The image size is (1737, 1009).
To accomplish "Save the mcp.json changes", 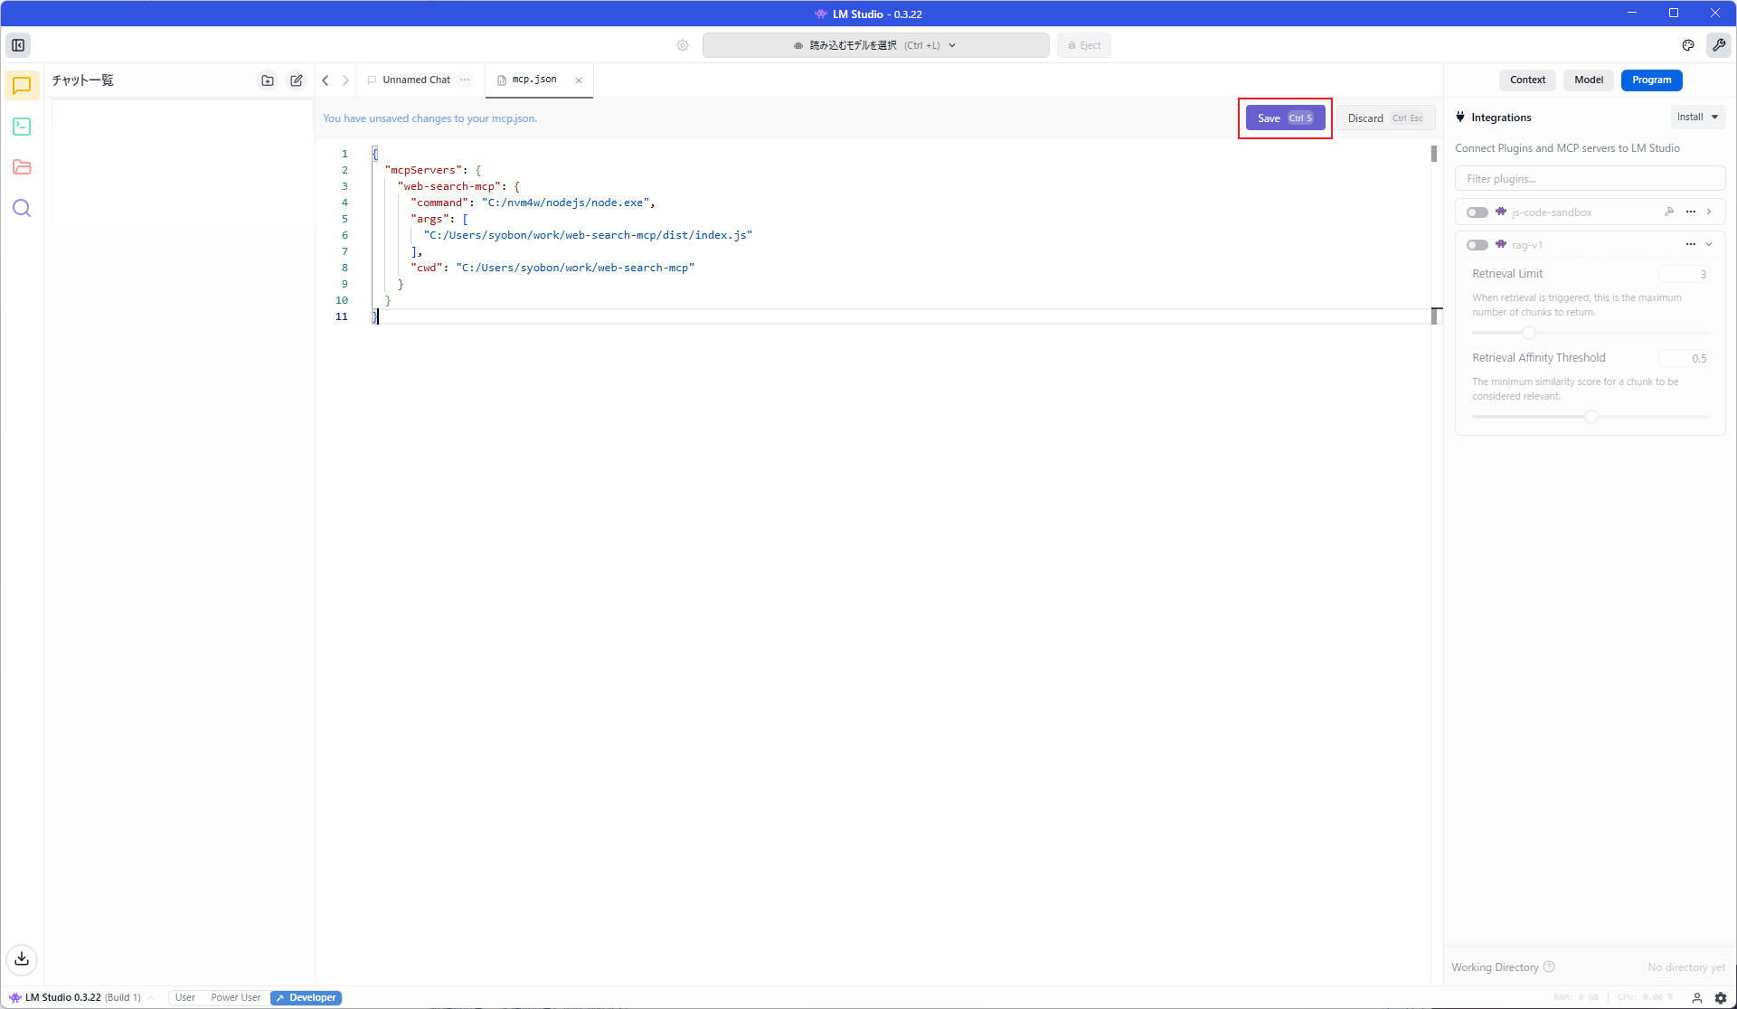I will tap(1285, 118).
